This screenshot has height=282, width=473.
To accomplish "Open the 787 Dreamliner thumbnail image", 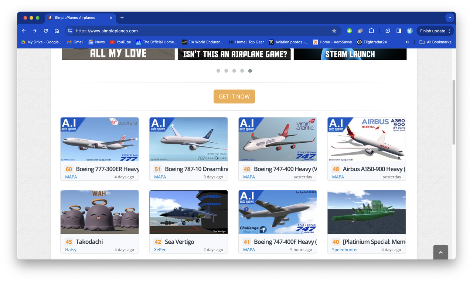I will [188, 139].
